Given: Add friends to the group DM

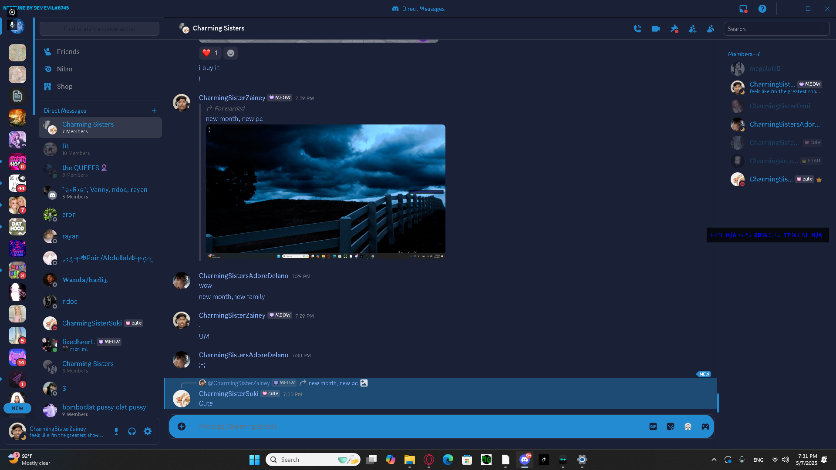Looking at the screenshot, I should (692, 29).
